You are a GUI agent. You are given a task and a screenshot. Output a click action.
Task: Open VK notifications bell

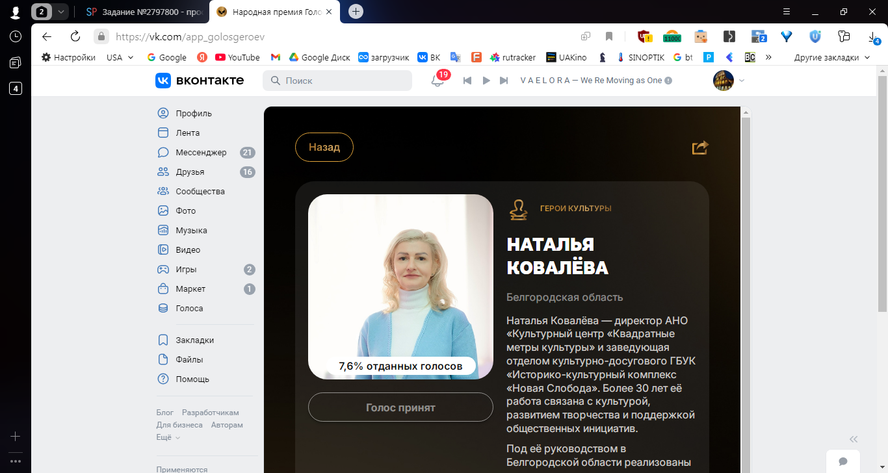(437, 81)
